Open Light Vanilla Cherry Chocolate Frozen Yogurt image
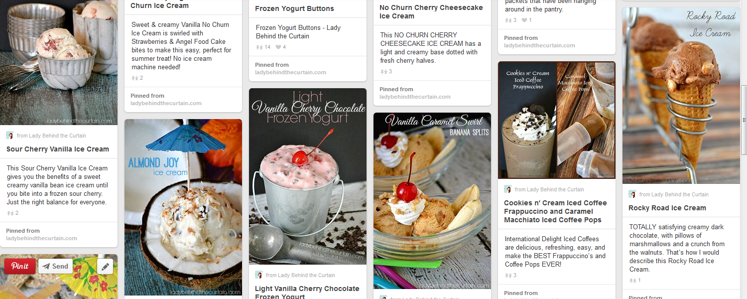Image resolution: width=747 pixels, height=299 pixels. tap(308, 176)
